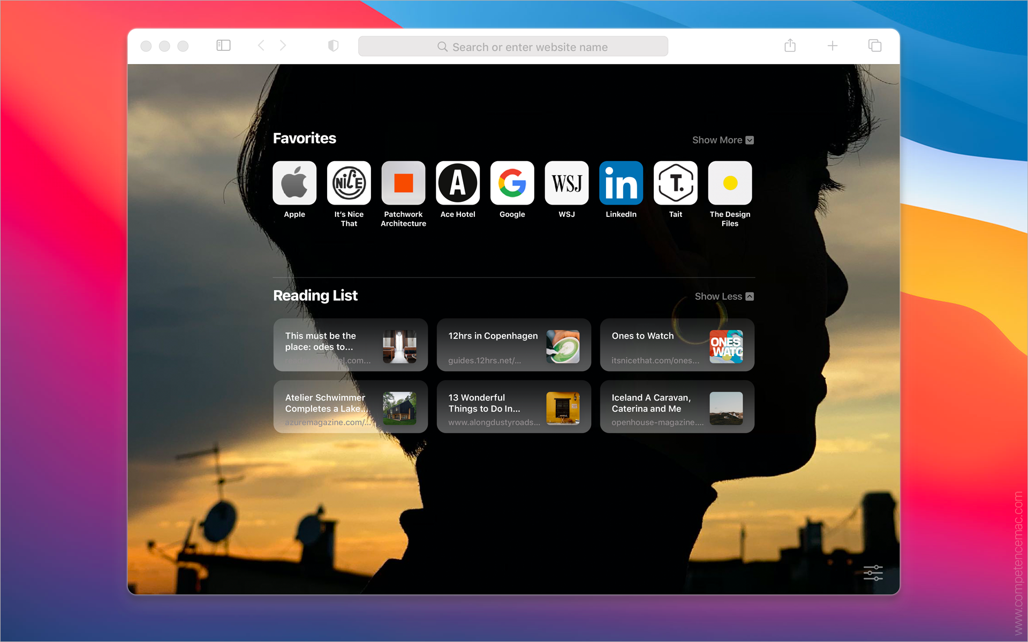Click the search or website address field

click(x=513, y=47)
